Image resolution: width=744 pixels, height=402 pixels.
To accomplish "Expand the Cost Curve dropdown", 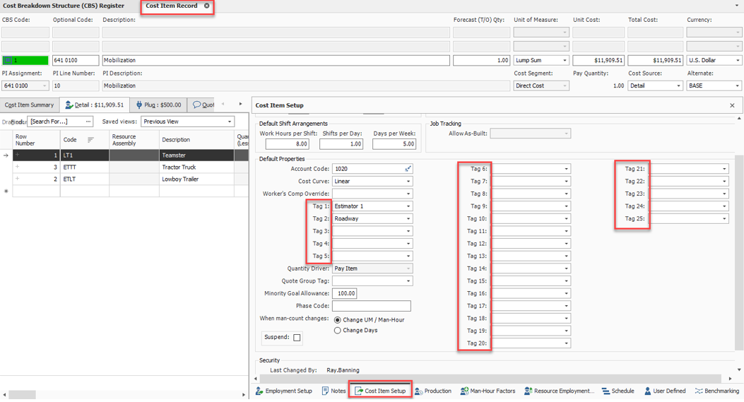I will pos(408,182).
